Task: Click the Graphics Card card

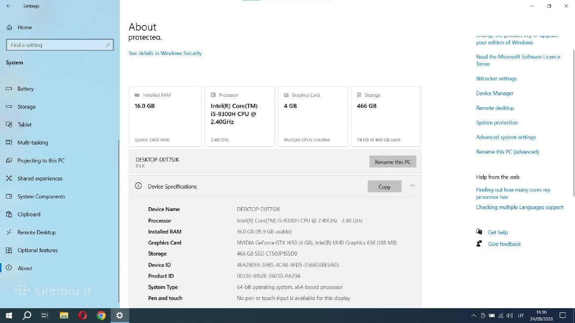Action: (x=313, y=116)
